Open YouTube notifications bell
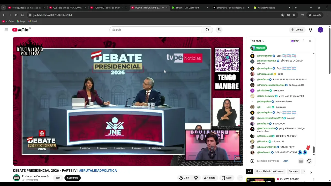Viewport: 331px width, 186px height. point(311,30)
